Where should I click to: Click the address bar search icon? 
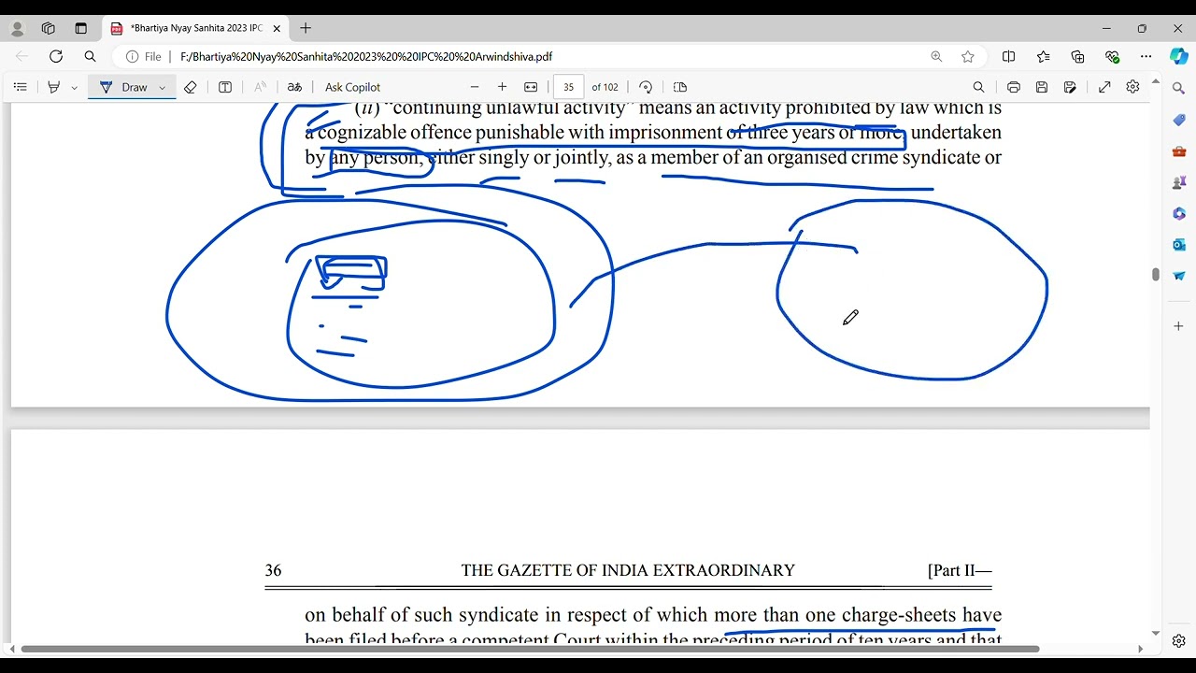pos(91,56)
